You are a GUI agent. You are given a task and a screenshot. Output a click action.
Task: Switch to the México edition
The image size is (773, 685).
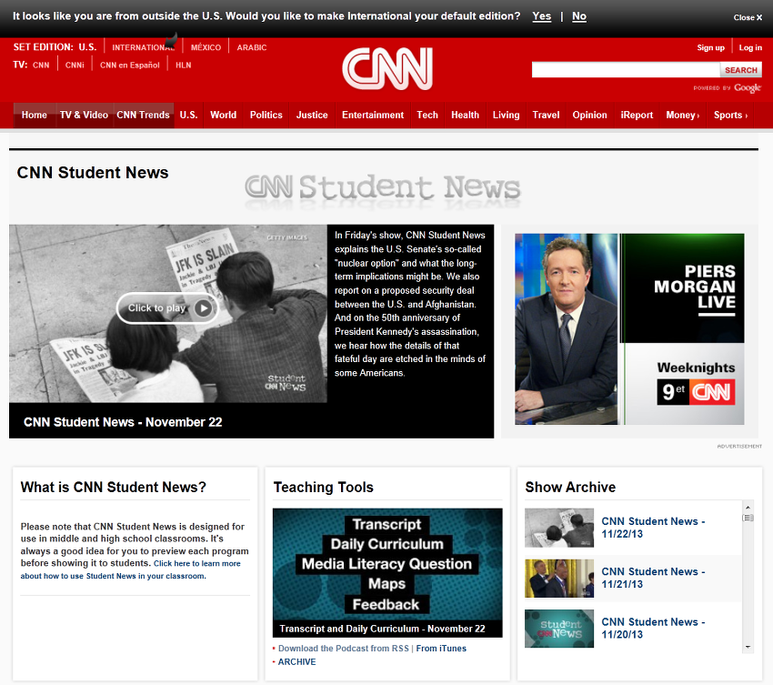click(206, 47)
